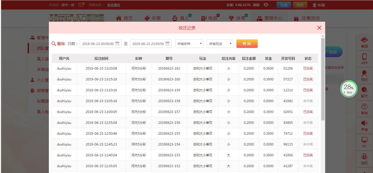Close the 投注记录 dialog
The width and height of the screenshot is (373, 173).
tap(319, 28)
